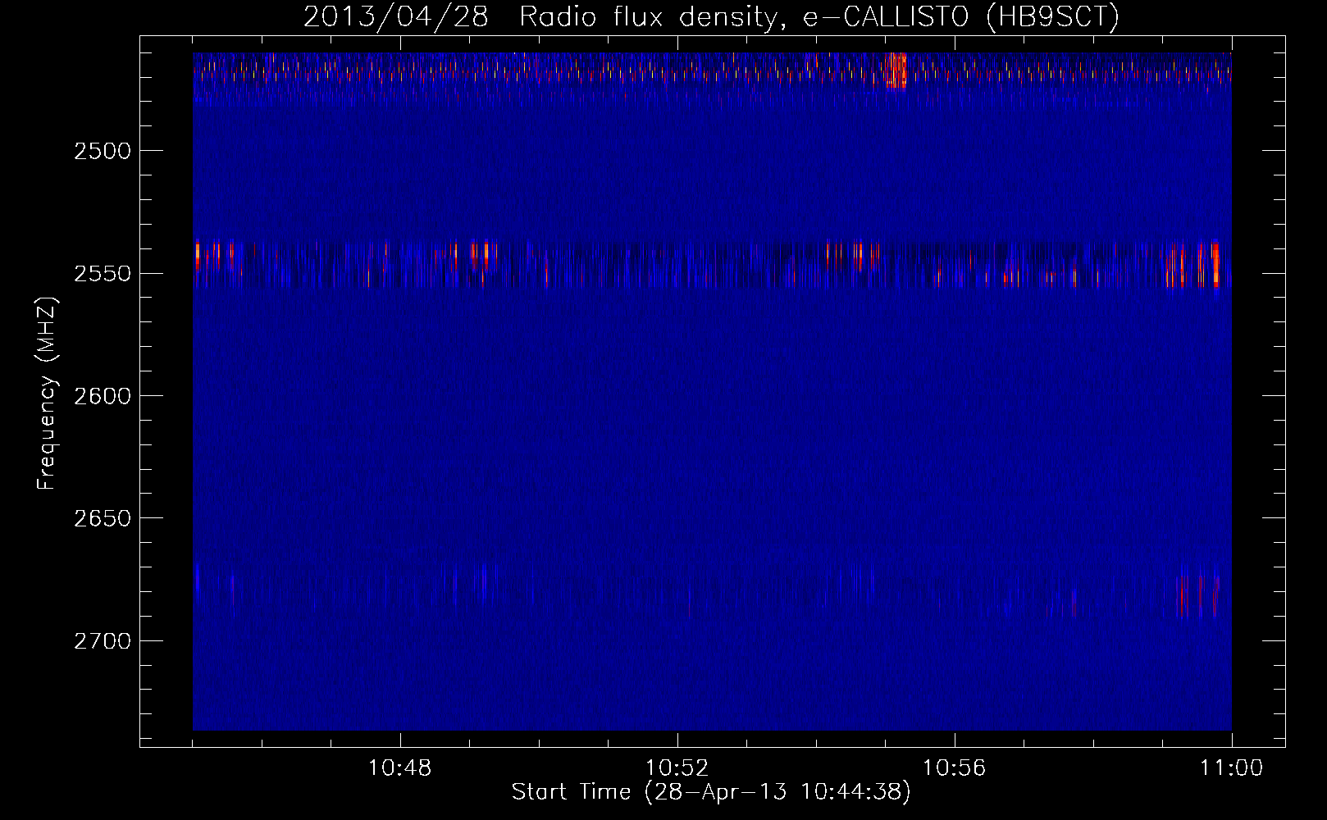Click the 2650 frequency axis label
This screenshot has width=1327, height=820.
coord(102,518)
